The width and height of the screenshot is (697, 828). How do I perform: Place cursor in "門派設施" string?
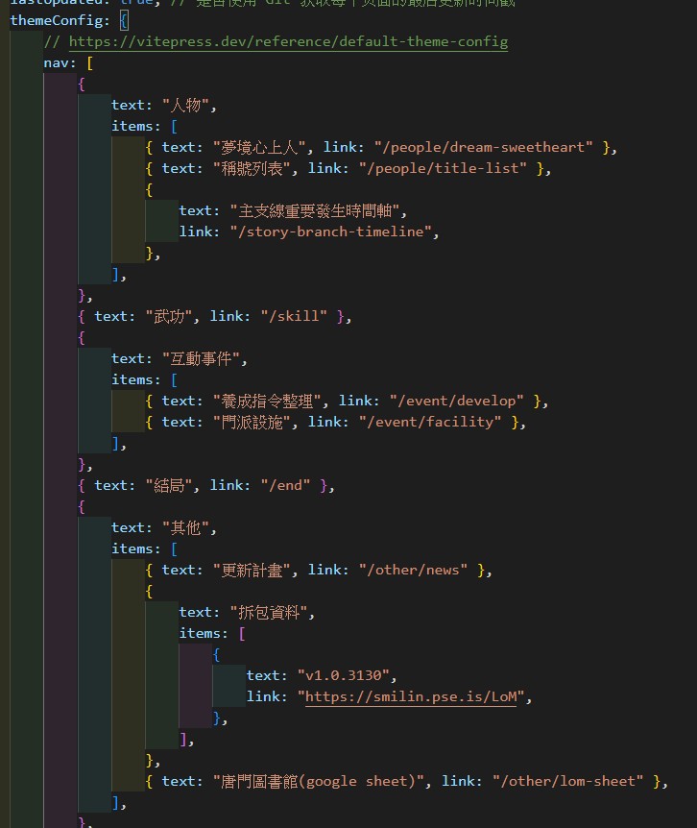[x=259, y=422]
